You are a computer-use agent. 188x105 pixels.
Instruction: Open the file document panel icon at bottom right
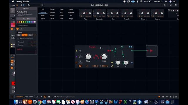point(163,97)
